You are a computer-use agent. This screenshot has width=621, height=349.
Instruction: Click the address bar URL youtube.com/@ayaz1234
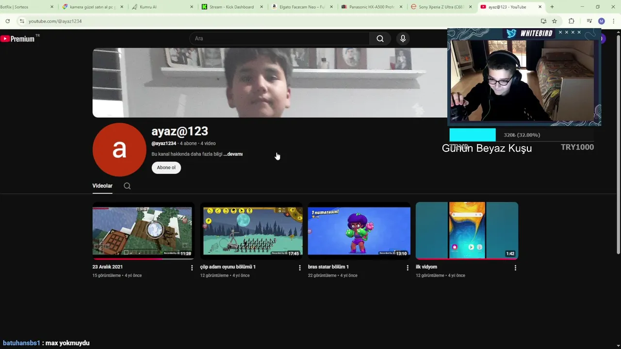55,21
